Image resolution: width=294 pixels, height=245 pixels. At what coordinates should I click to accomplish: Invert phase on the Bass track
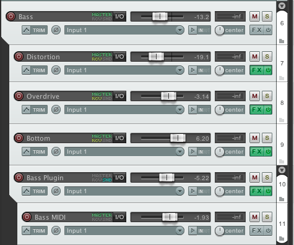pos(56,30)
